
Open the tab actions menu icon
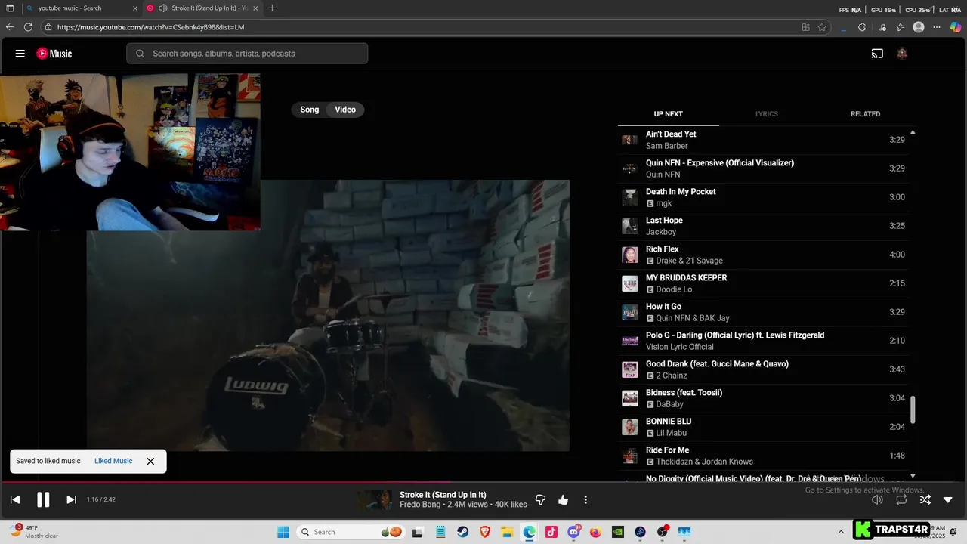pos(10,8)
